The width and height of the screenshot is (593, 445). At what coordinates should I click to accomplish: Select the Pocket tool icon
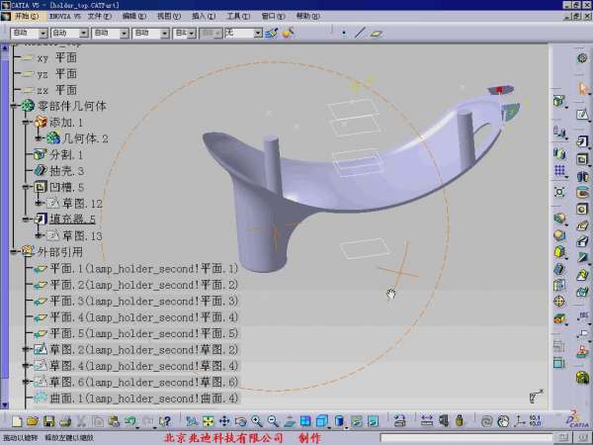pyautogui.click(x=582, y=158)
